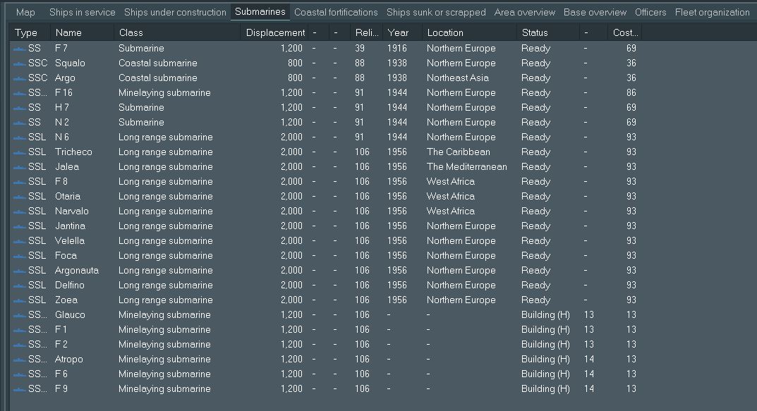Click the submarine icon for N 6
The image size is (757, 411).
(19, 137)
